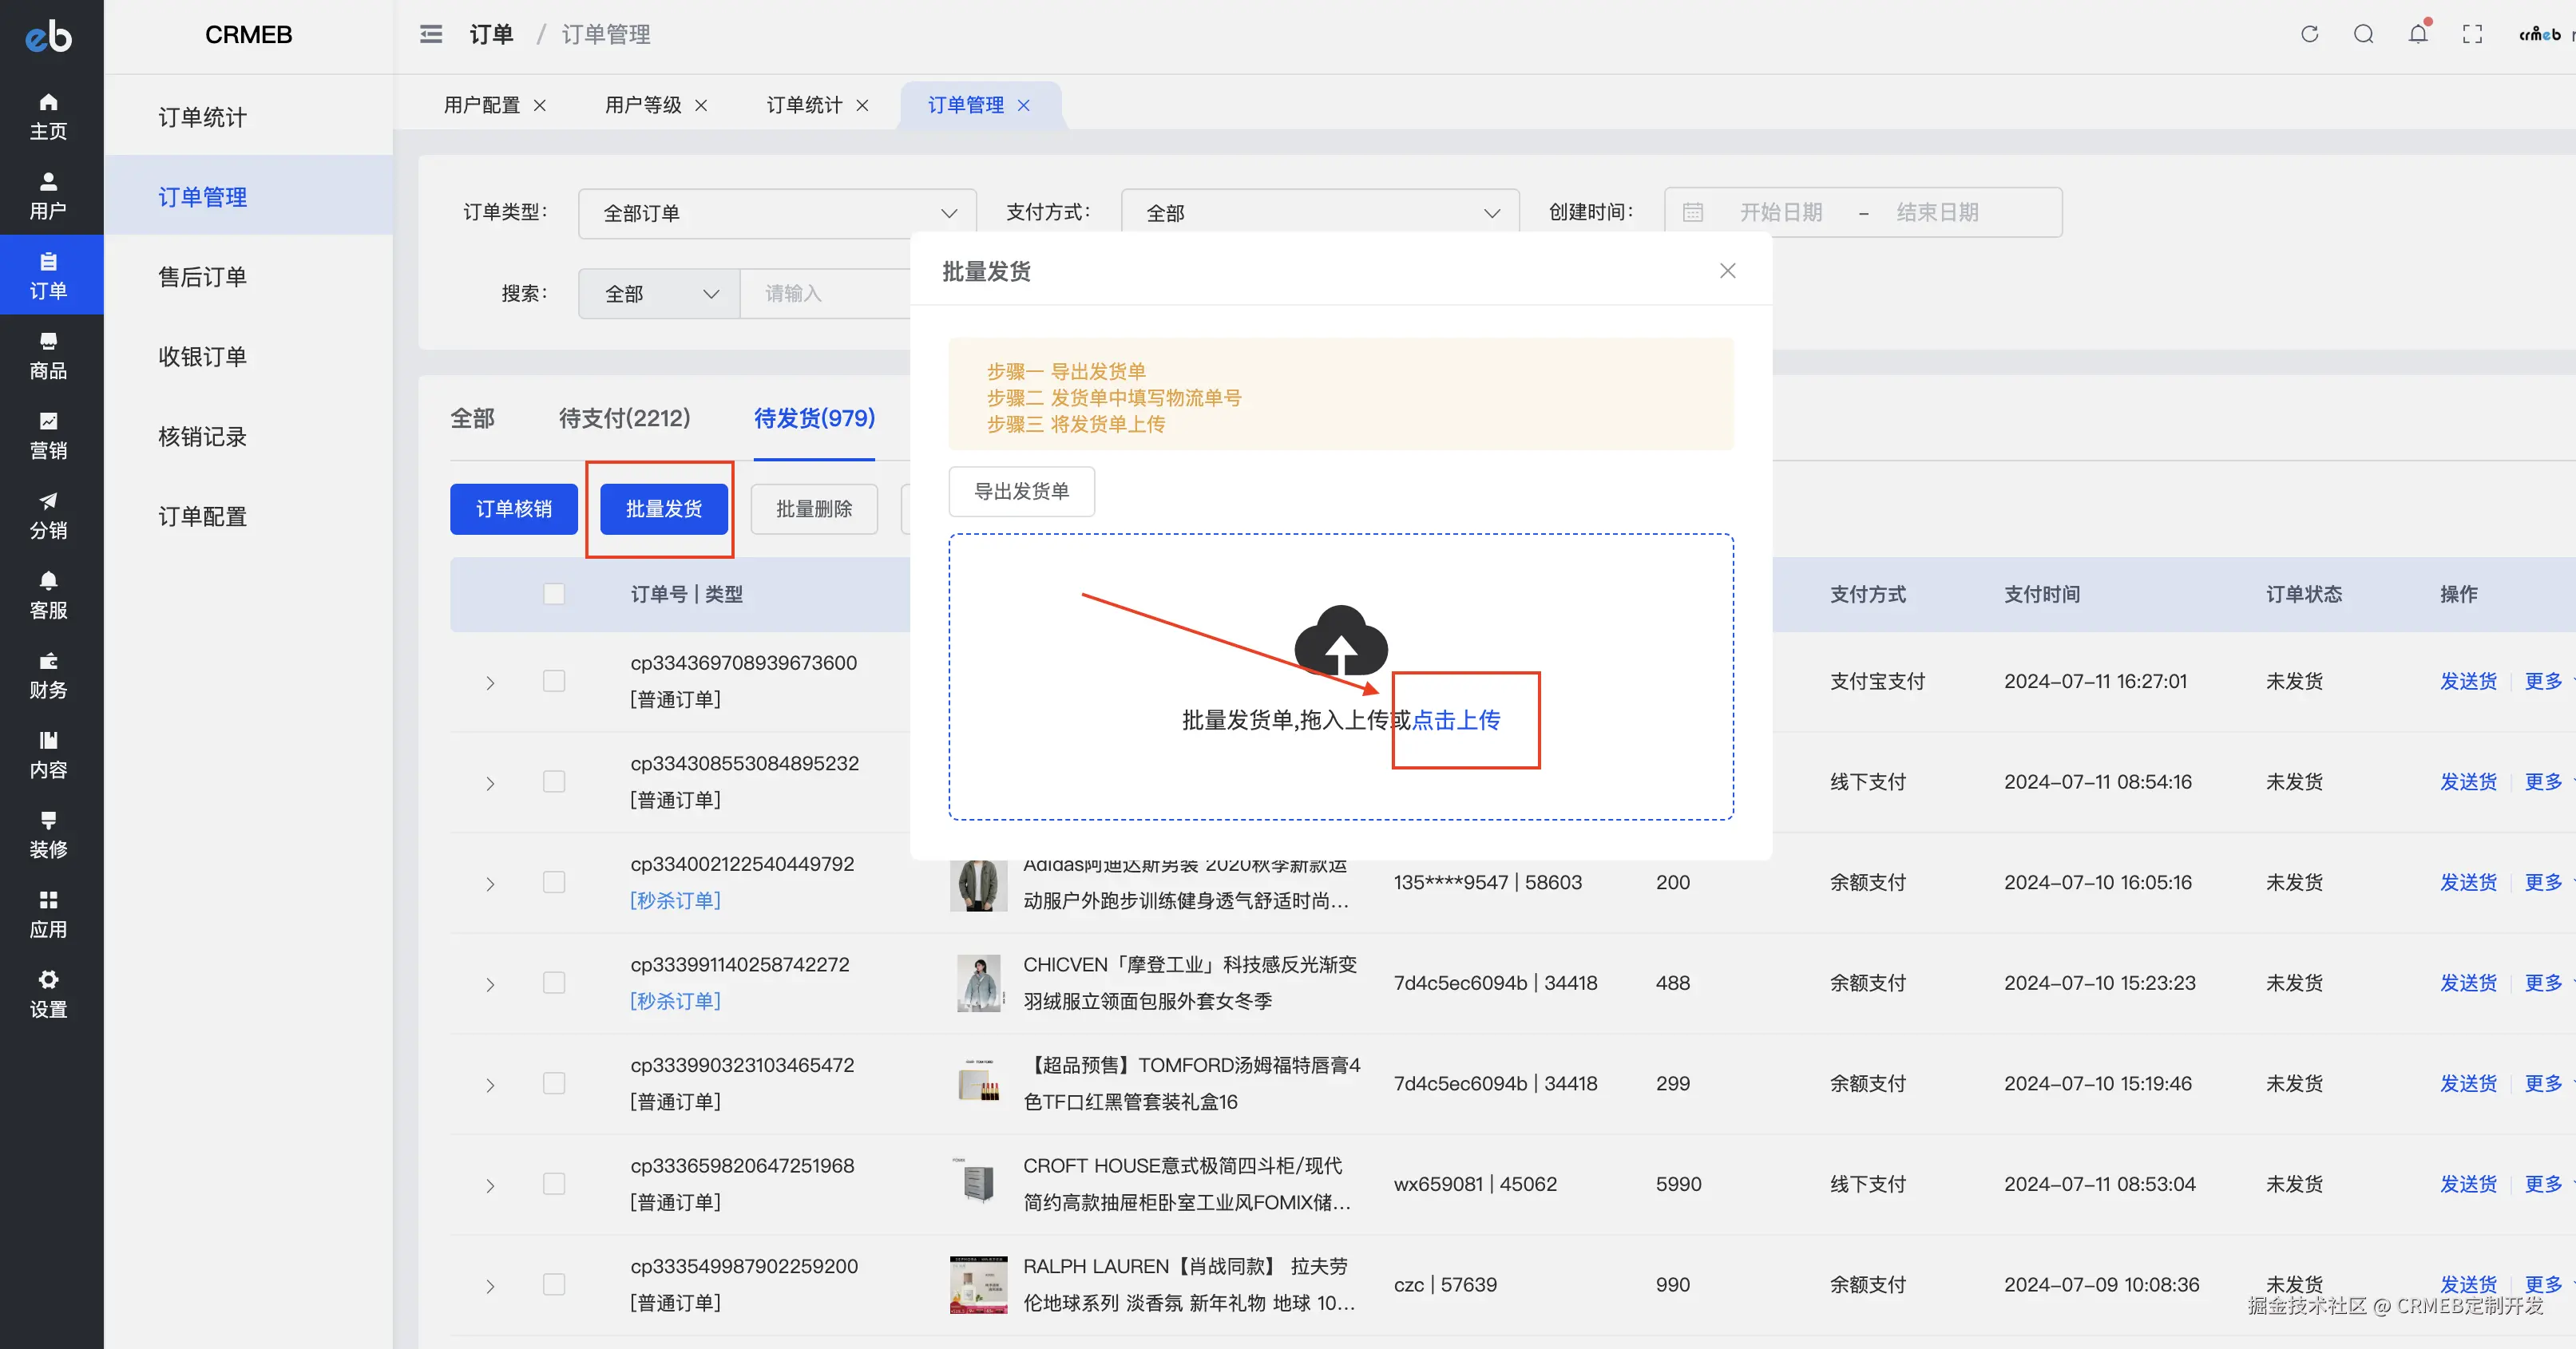Switch to 待支付(2212) tab

click(624, 418)
